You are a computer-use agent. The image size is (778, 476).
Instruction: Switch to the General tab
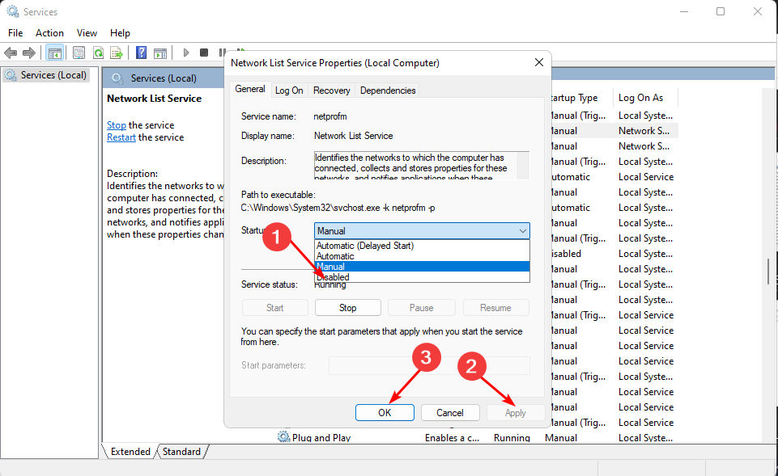coord(250,89)
